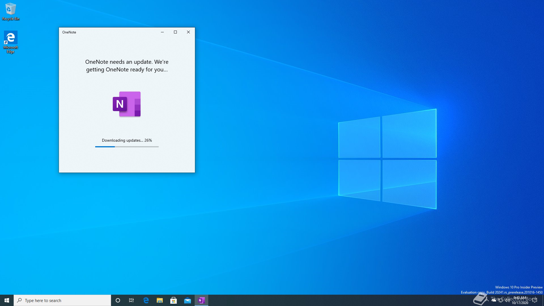Screen dimensions: 544x306
Task: Open File Explorer from the taskbar
Action: click(x=160, y=300)
